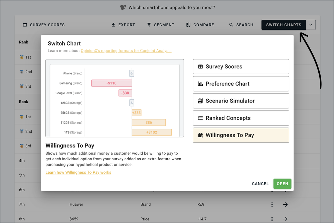Screen dimensions: 334x223
Task: Open the Switch Charts dropdown arrow
Action: click(311, 25)
